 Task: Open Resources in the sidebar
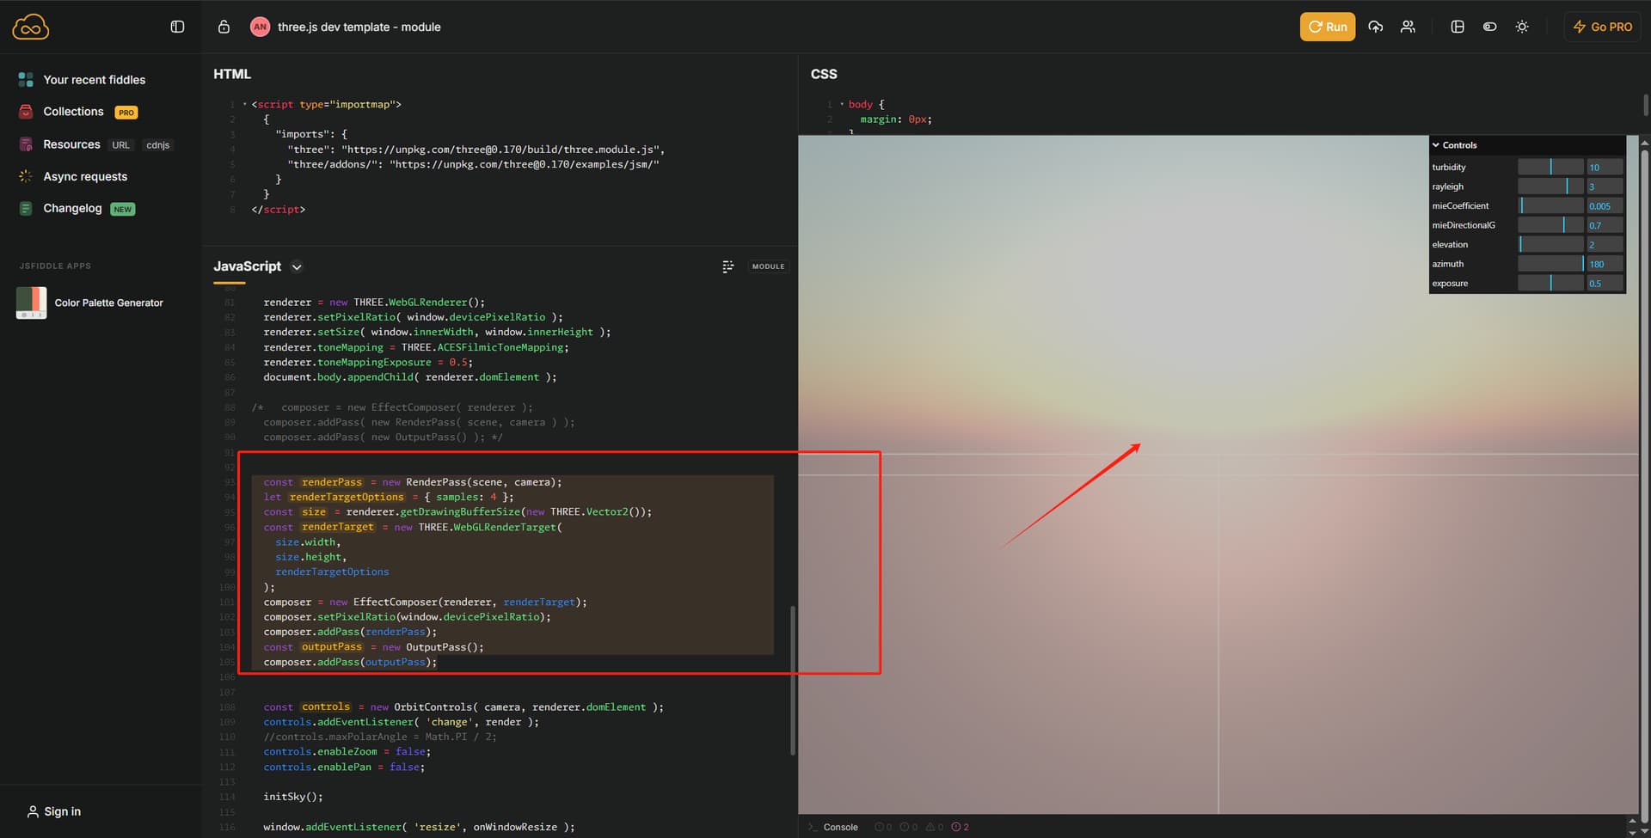pos(71,144)
